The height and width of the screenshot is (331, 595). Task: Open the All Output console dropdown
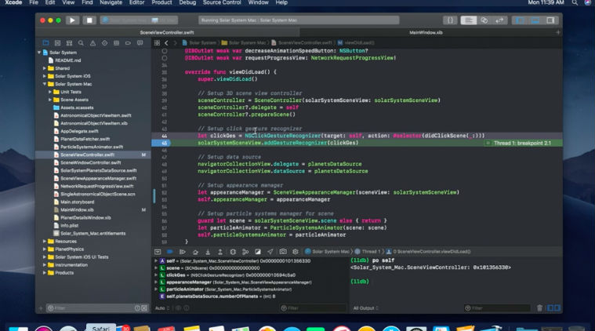[366, 307]
